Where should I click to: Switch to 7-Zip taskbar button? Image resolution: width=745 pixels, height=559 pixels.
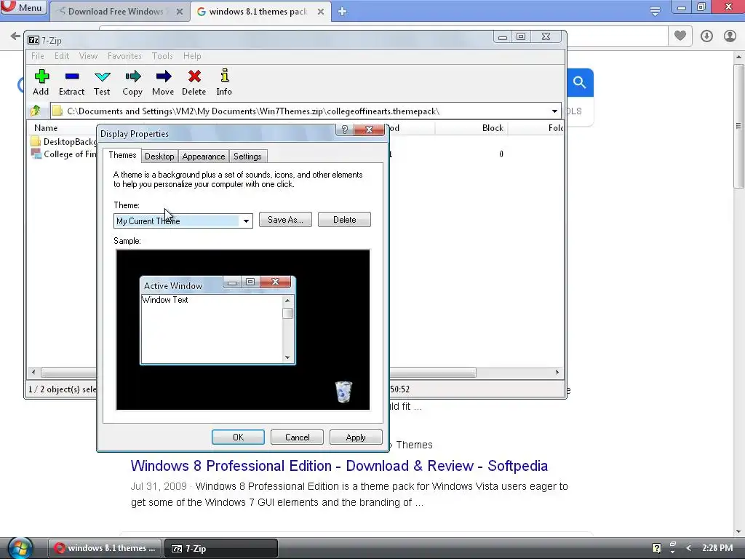pos(220,548)
